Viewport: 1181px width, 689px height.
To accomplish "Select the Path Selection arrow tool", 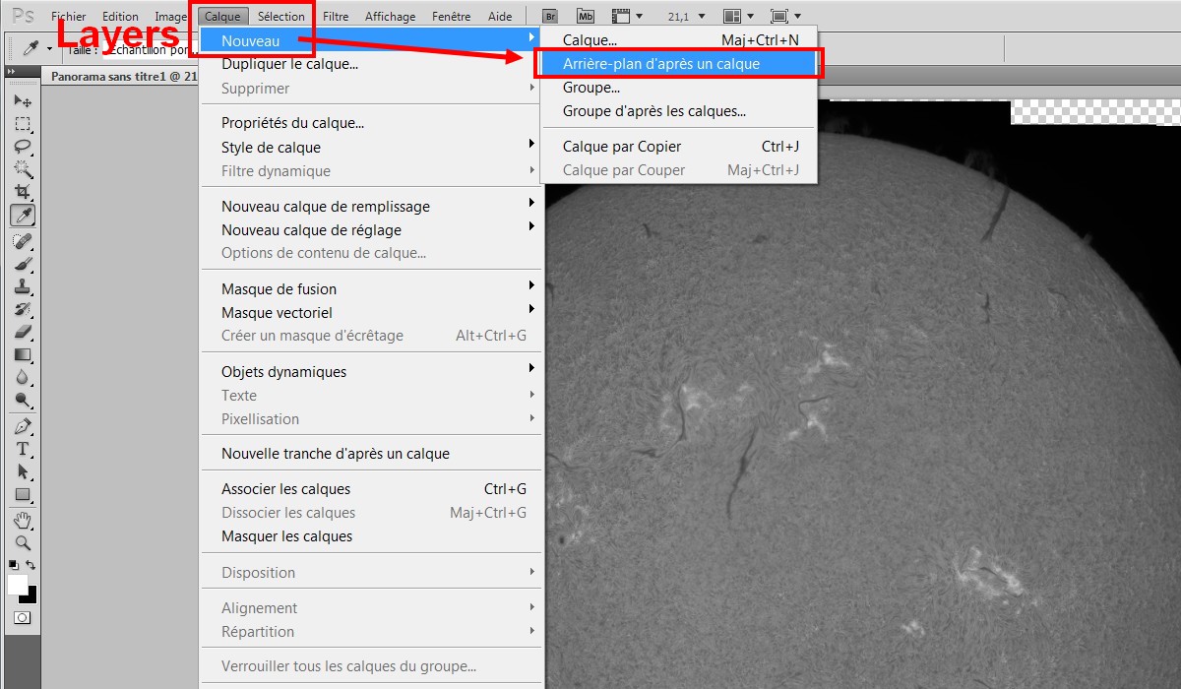I will [23, 471].
